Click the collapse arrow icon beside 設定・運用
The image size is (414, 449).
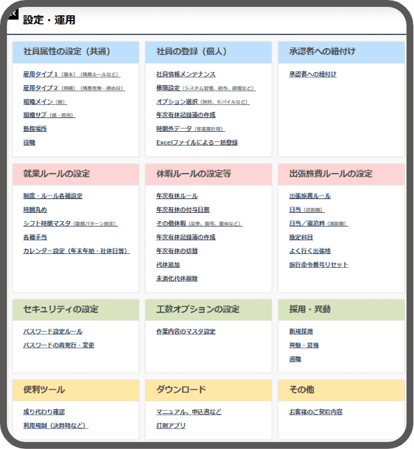tap(13, 14)
